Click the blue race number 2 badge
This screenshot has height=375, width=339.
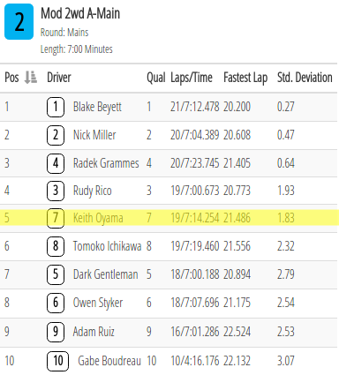(x=19, y=21)
